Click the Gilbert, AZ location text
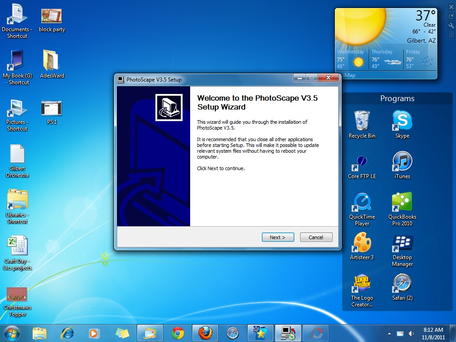456x342 pixels. point(421,41)
